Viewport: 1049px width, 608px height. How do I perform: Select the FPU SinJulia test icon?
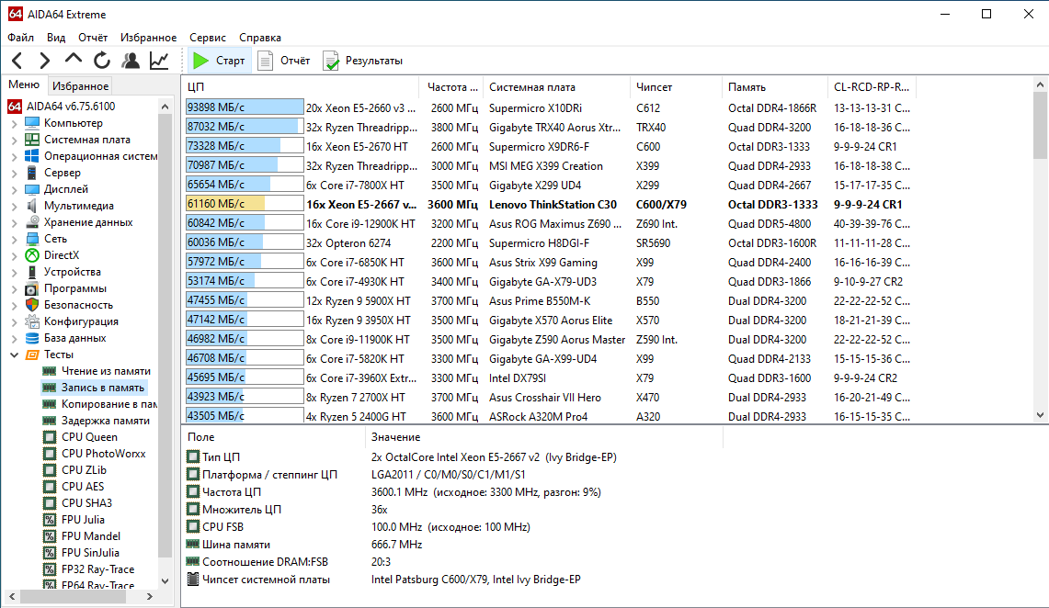tap(50, 553)
